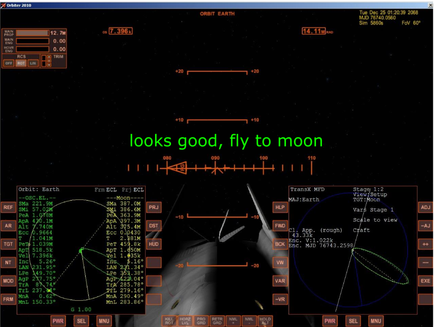Open MNU below the Orbit MFD

[104, 321]
